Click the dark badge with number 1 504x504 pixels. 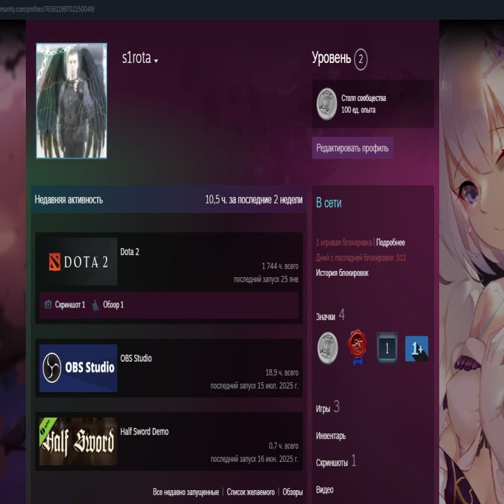pyautogui.click(x=387, y=348)
